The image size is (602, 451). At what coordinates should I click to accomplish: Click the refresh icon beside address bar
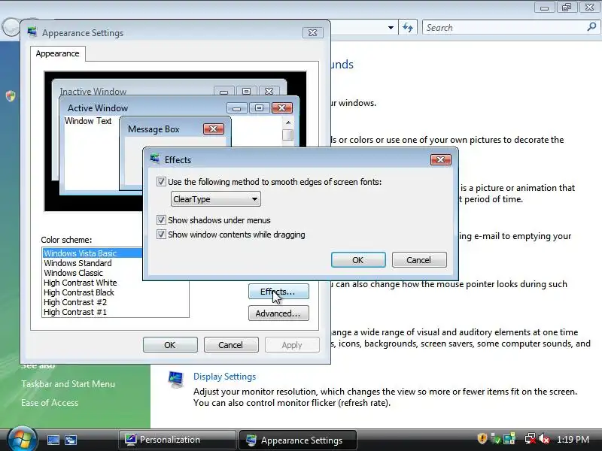coord(408,28)
